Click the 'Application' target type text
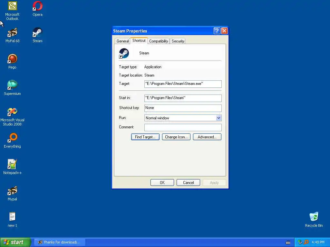The height and width of the screenshot is (247, 330). (153, 67)
